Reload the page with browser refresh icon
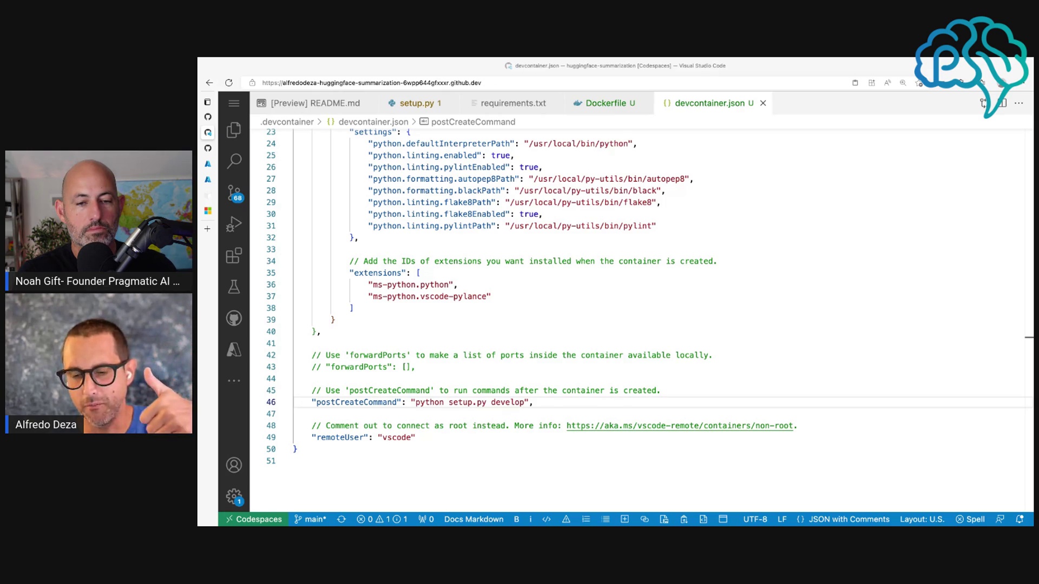 click(x=229, y=83)
